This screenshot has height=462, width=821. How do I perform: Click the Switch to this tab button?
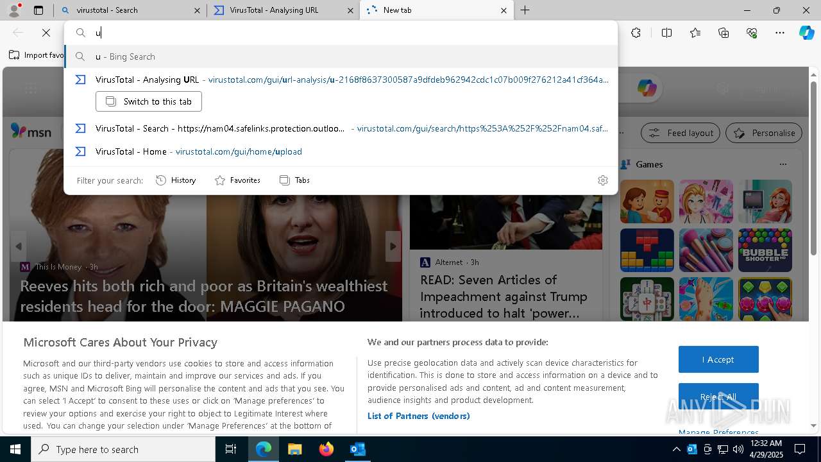[149, 101]
